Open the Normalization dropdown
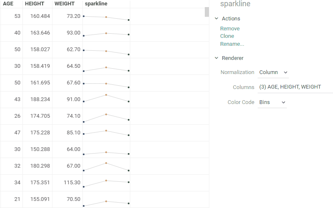The width and height of the screenshot is (333, 208). click(x=273, y=72)
